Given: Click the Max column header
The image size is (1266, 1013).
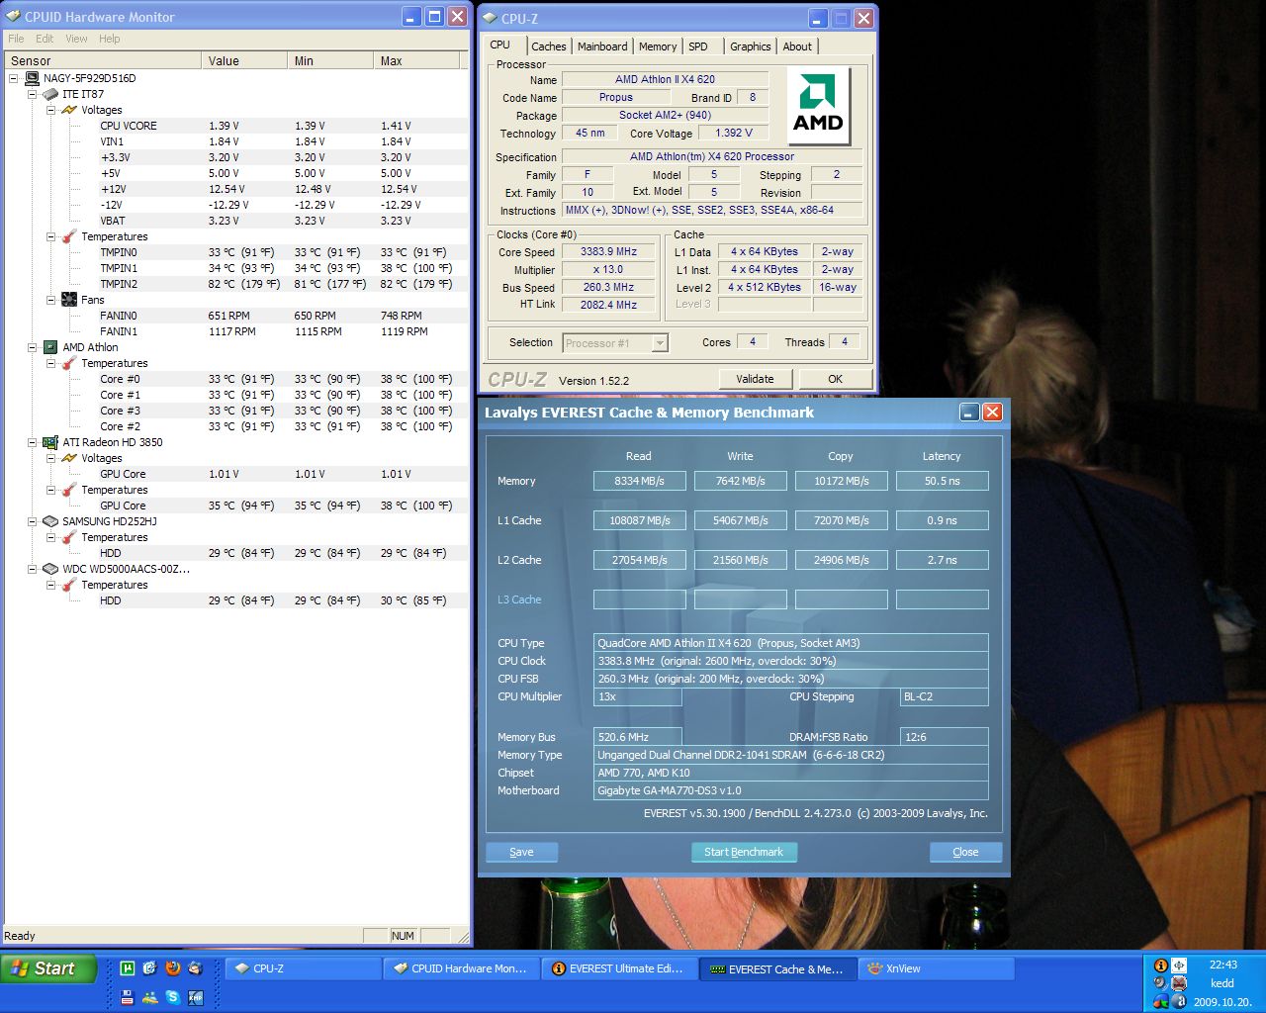Looking at the screenshot, I should click(416, 60).
